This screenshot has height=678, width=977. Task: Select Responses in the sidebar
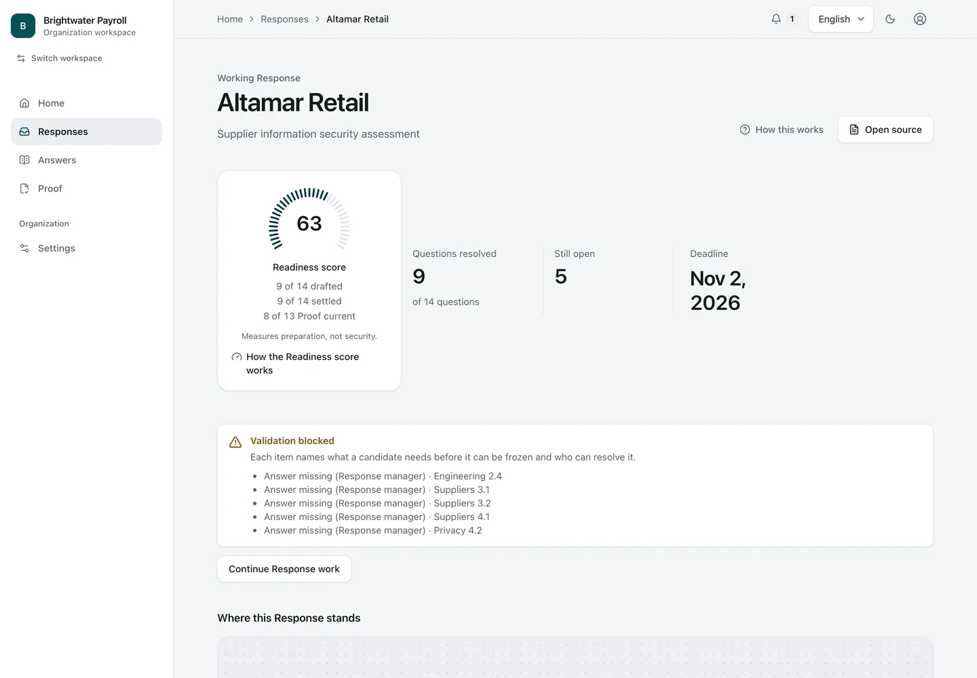coord(86,132)
